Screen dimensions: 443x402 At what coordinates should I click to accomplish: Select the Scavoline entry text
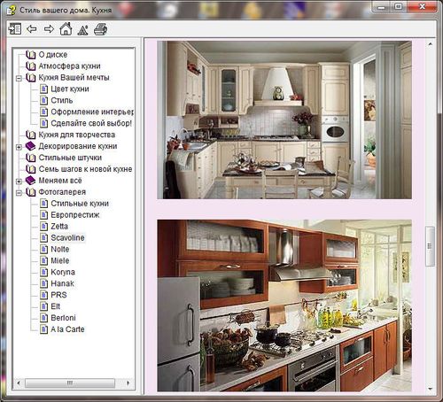pyautogui.click(x=67, y=237)
